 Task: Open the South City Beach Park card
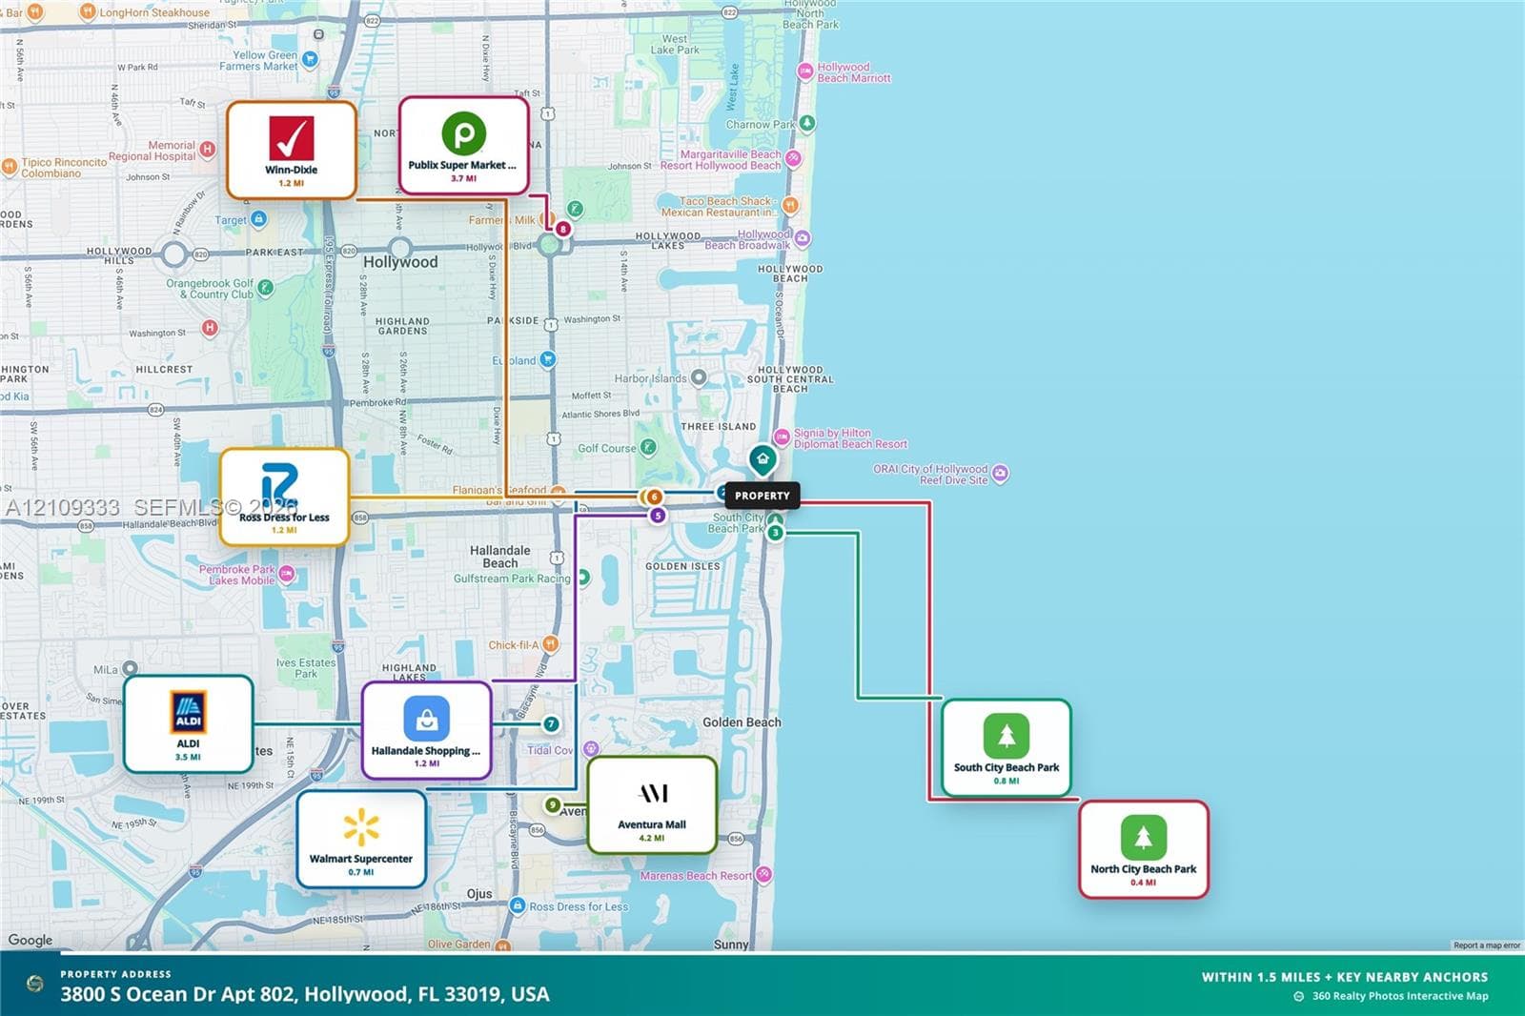click(x=1006, y=747)
